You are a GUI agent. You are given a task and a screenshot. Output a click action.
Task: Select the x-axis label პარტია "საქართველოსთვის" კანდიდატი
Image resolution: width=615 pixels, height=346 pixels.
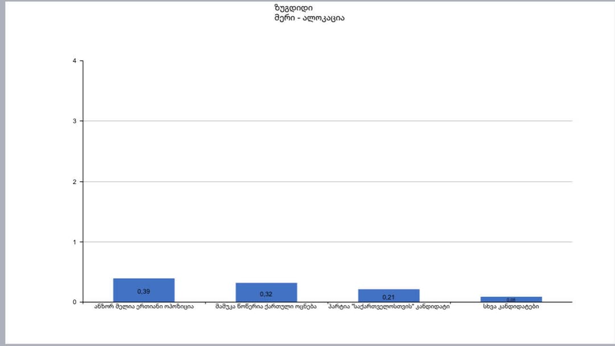pos(388,307)
